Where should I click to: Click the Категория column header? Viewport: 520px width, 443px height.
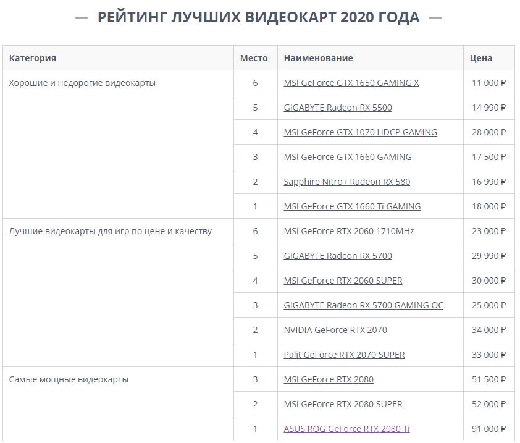click(33, 58)
